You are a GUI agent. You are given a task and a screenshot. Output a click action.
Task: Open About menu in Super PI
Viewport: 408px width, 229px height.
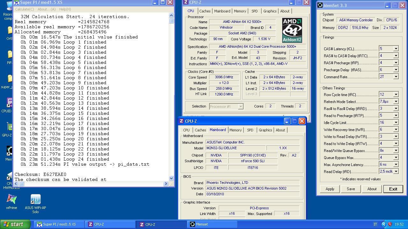(47, 9)
